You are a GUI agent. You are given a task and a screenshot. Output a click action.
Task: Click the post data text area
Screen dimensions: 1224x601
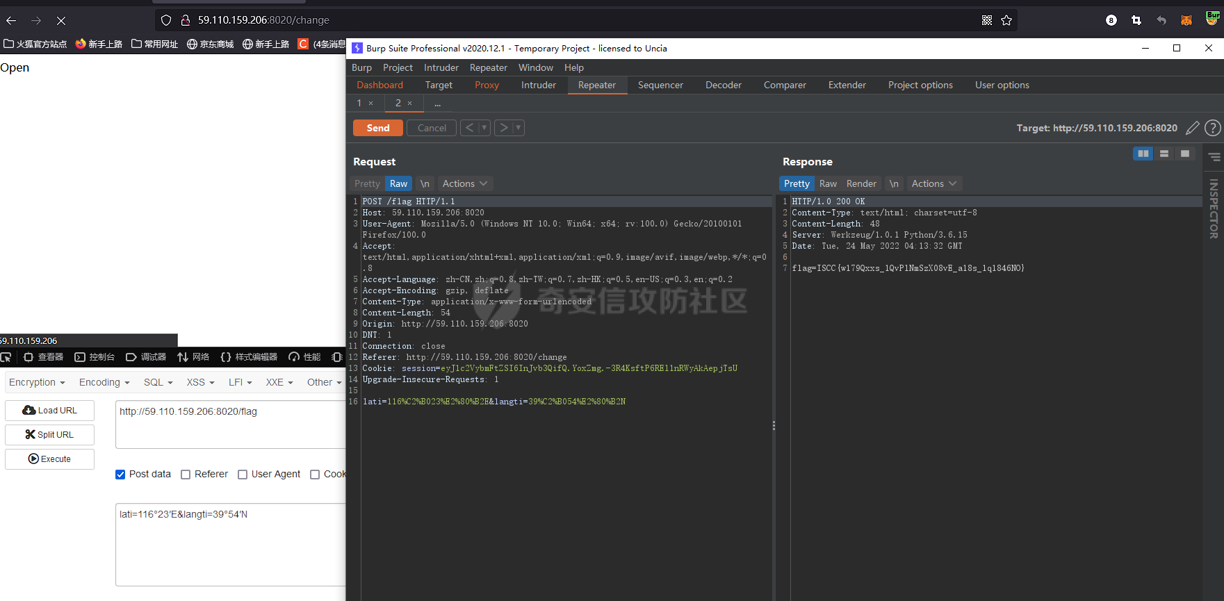click(231, 545)
